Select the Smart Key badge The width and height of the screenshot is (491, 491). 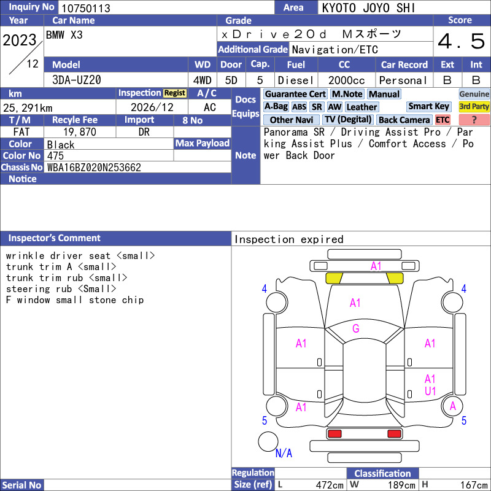coord(428,106)
